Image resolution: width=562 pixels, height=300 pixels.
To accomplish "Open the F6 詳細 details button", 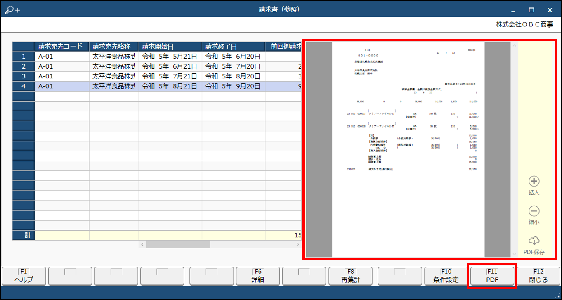I will [x=258, y=276].
